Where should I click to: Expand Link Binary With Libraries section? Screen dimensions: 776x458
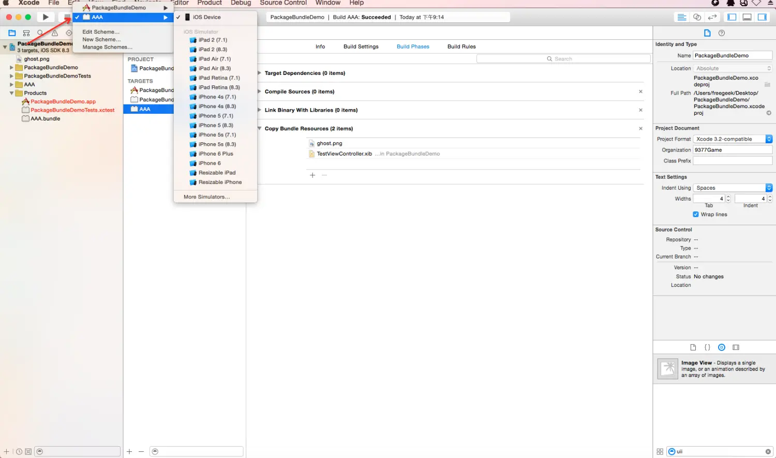(x=260, y=110)
